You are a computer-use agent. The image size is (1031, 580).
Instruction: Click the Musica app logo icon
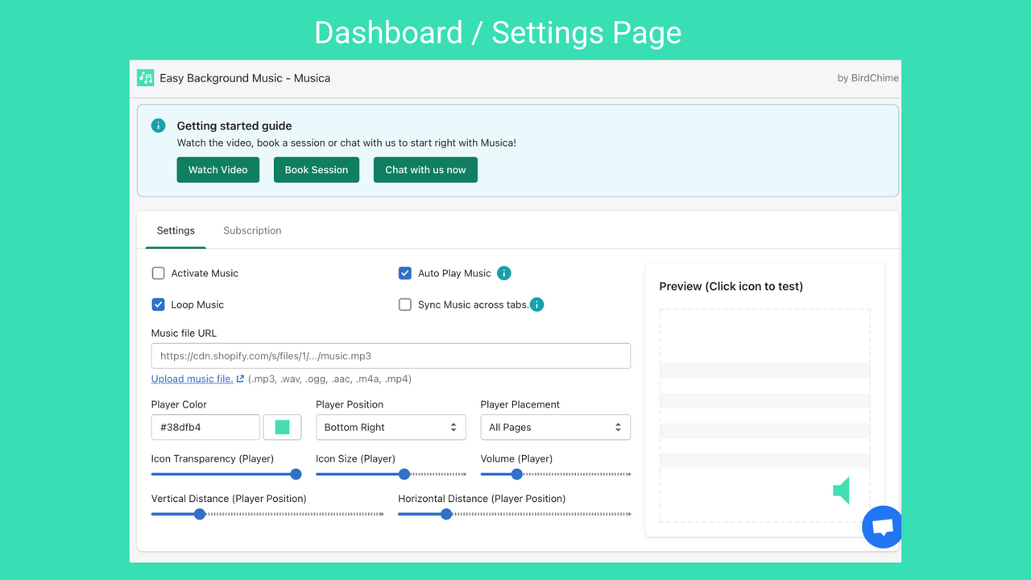click(x=145, y=77)
